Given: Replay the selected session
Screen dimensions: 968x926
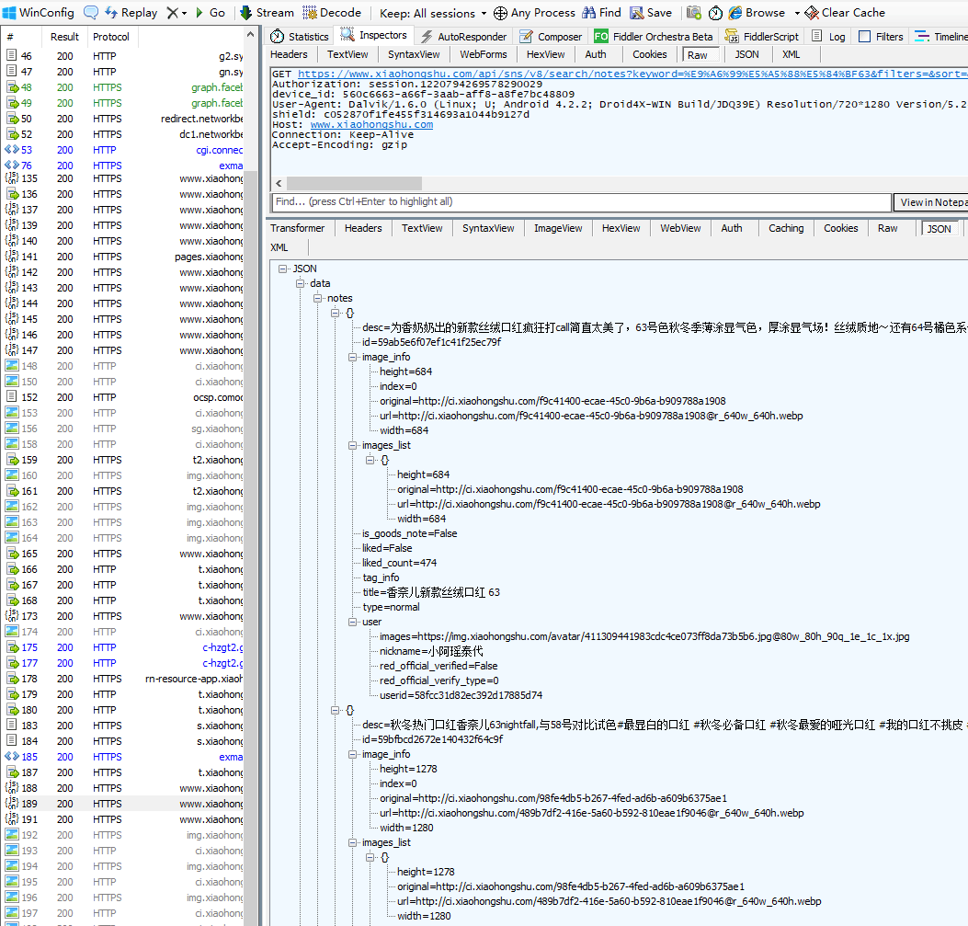Looking at the screenshot, I should (x=131, y=12).
